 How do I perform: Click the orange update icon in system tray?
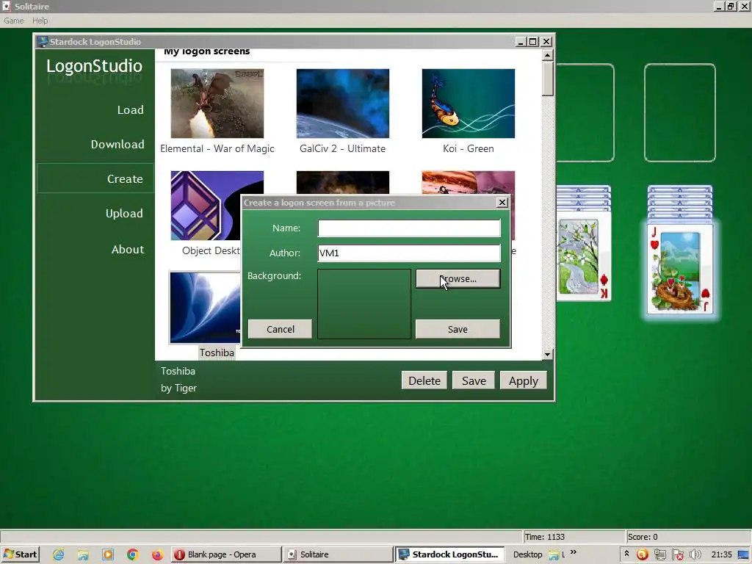pyautogui.click(x=642, y=555)
